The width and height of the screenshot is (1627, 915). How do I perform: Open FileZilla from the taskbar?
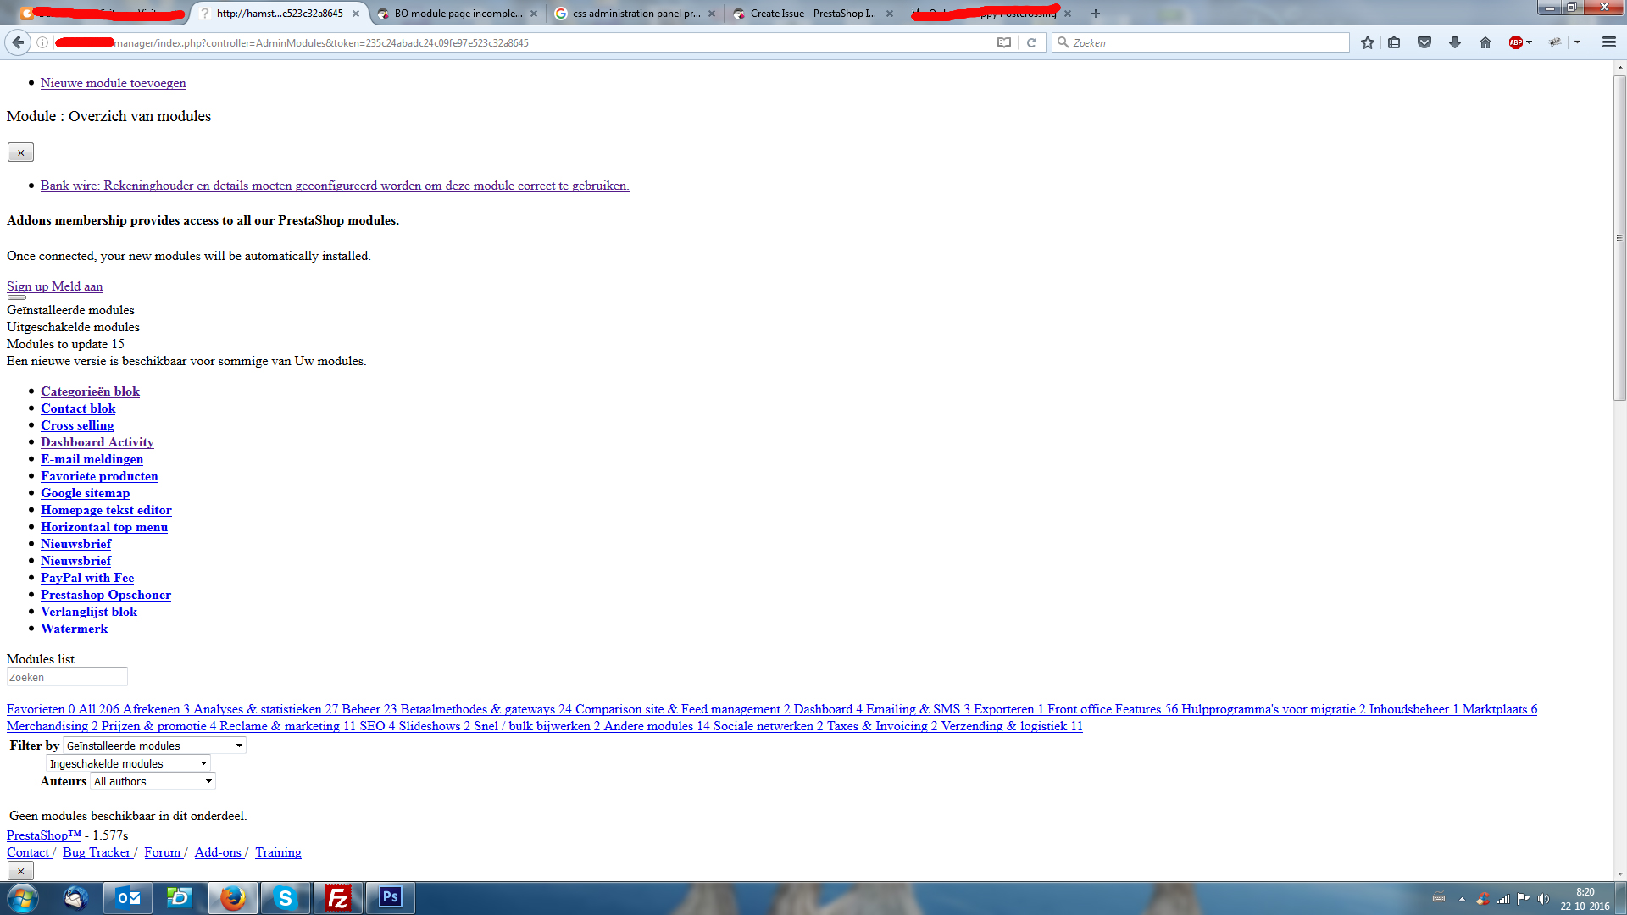pos(337,898)
